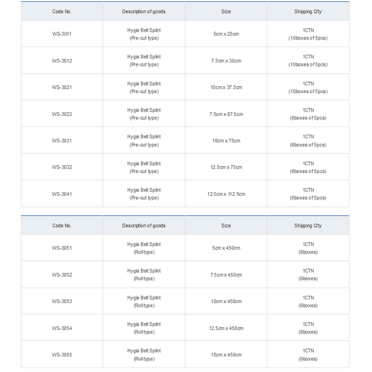This screenshot has height=372, width=372.
Task: Click the WS-3012 code number
Action: point(61,61)
